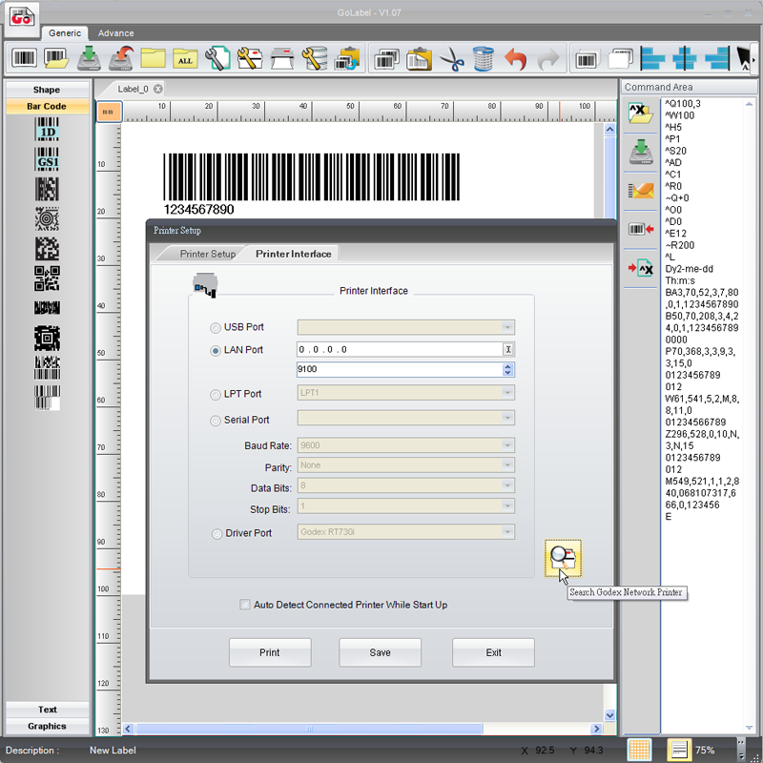Viewport: 763px width, 763px height.
Task: Click the trash can delete icon
Action: 483,59
